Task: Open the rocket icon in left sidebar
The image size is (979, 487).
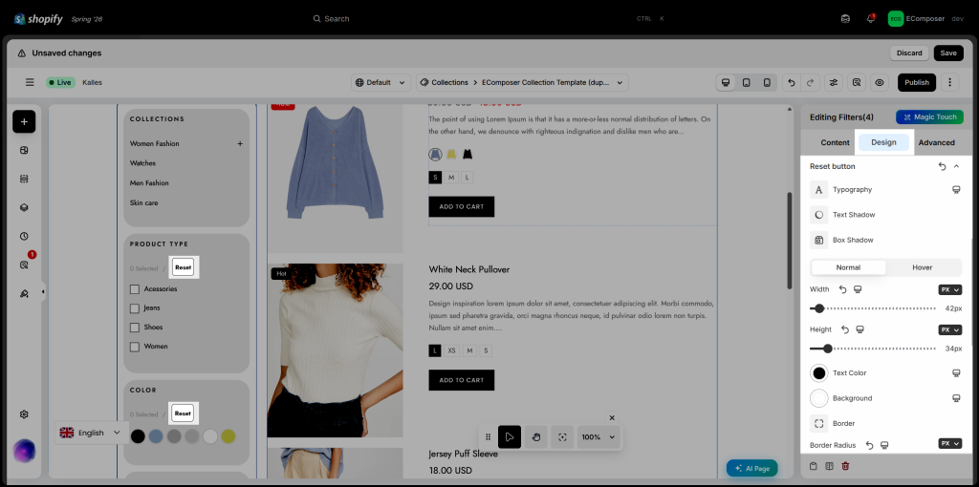Action: click(x=24, y=294)
